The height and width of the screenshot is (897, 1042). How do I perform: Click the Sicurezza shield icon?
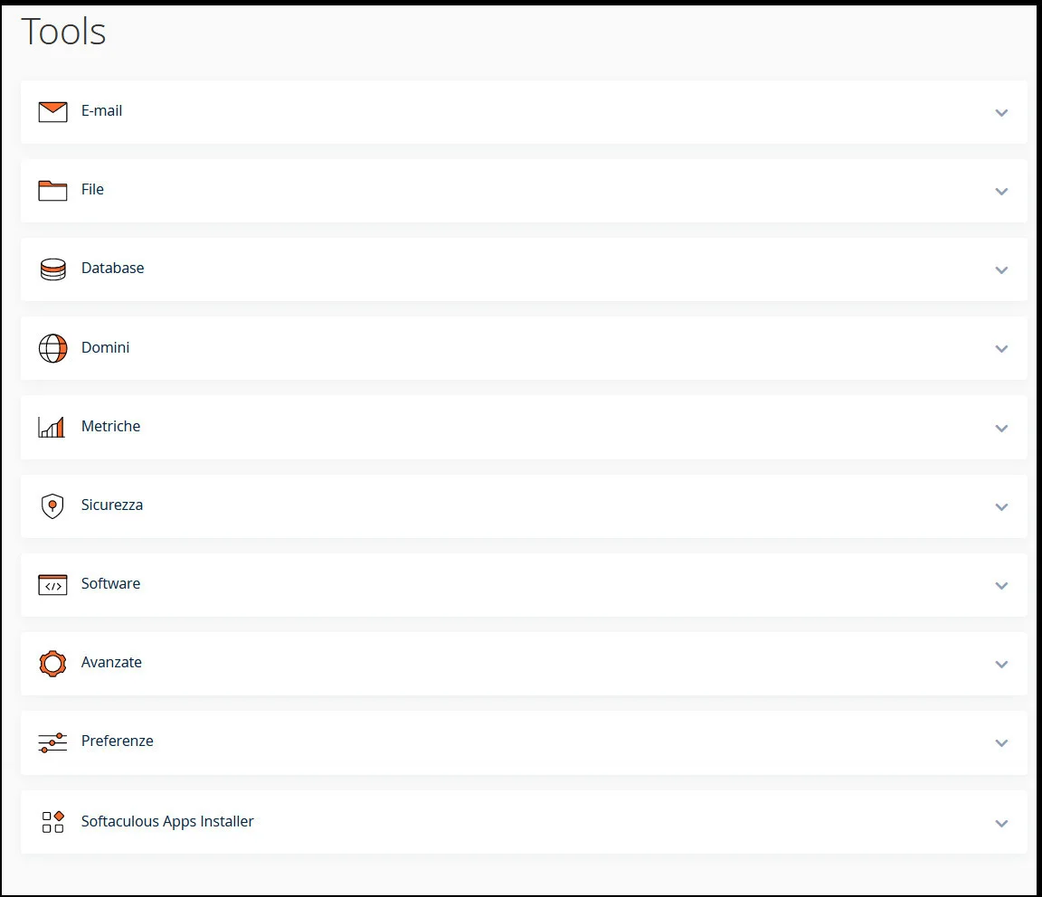coord(52,505)
